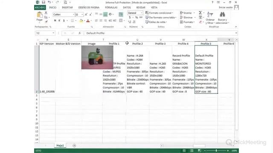Align text right
The width and height of the screenshot is (273, 153).
tap(105, 21)
